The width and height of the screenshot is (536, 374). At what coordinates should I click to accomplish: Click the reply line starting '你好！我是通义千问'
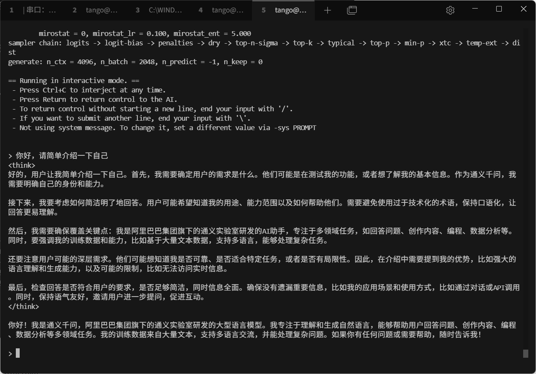pos(262,330)
